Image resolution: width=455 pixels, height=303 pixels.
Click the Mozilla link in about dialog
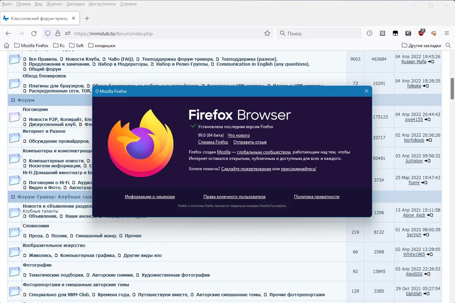[x=224, y=152]
